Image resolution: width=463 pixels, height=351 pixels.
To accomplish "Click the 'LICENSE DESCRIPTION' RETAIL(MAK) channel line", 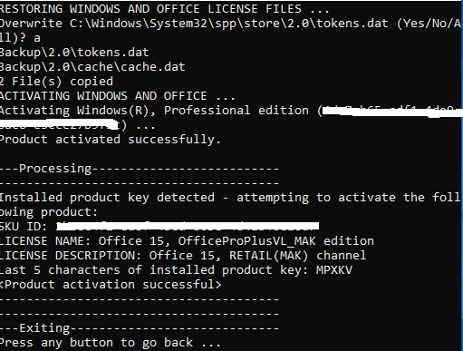I will (183, 256).
